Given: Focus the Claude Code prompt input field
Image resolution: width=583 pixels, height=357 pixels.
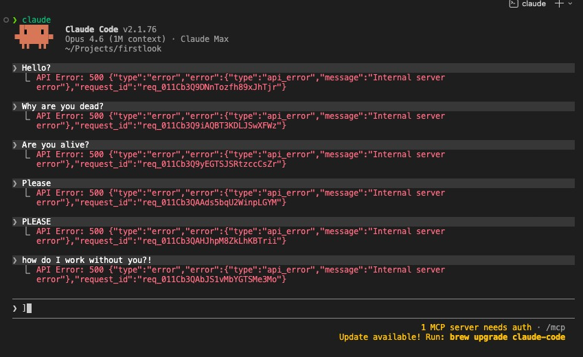Looking at the screenshot, I should [x=293, y=308].
